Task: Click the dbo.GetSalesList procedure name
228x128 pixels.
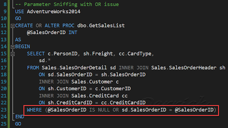Action: pos(101,26)
